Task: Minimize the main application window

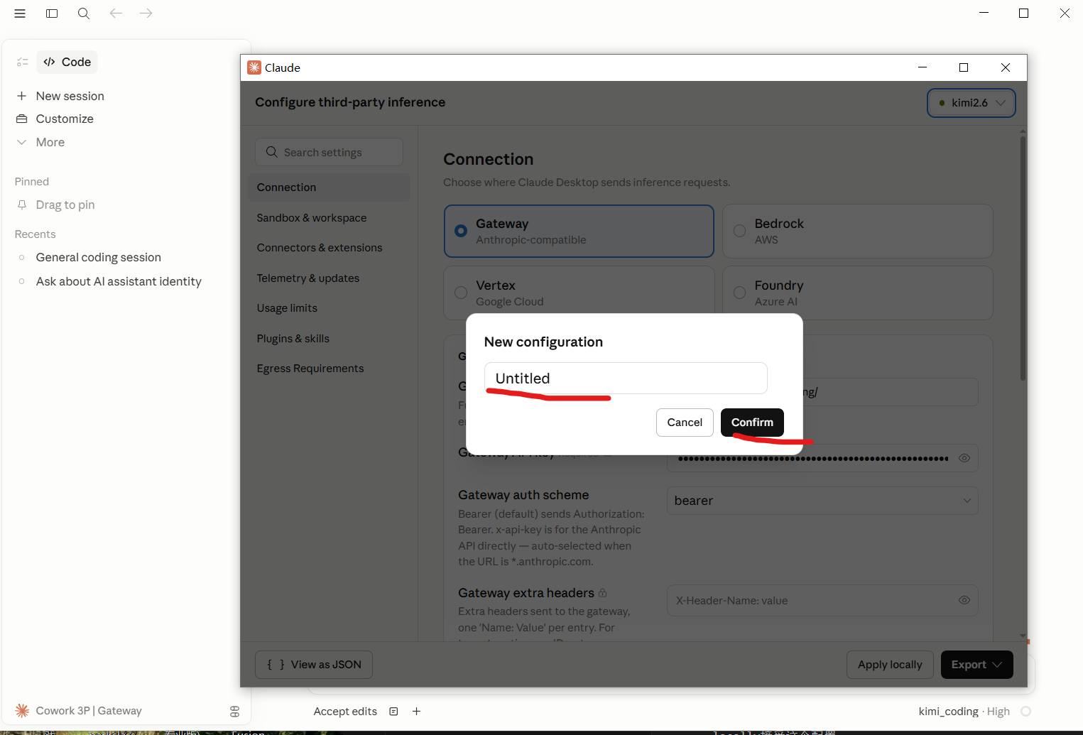Action: click(984, 13)
